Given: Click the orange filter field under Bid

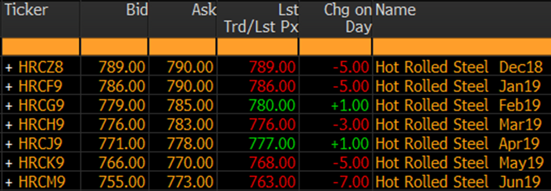Looking at the screenshot, I should [114, 48].
